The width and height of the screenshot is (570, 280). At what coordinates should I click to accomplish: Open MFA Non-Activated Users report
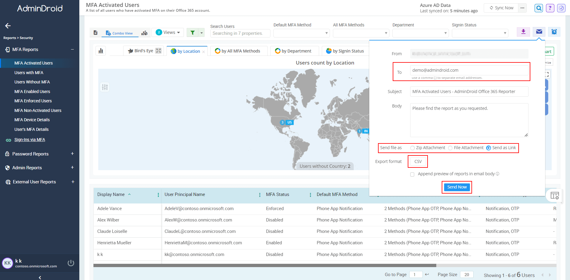pos(38,110)
